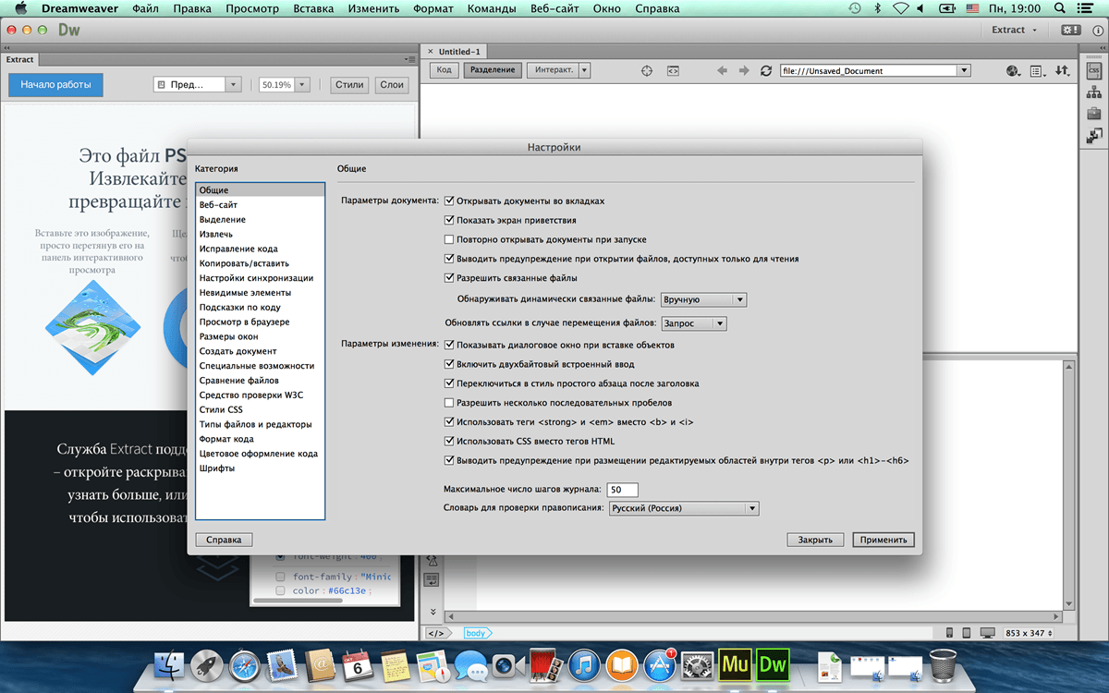Open the Preview in Browser globe icon
This screenshot has height=693, width=1109.
[1014, 70]
